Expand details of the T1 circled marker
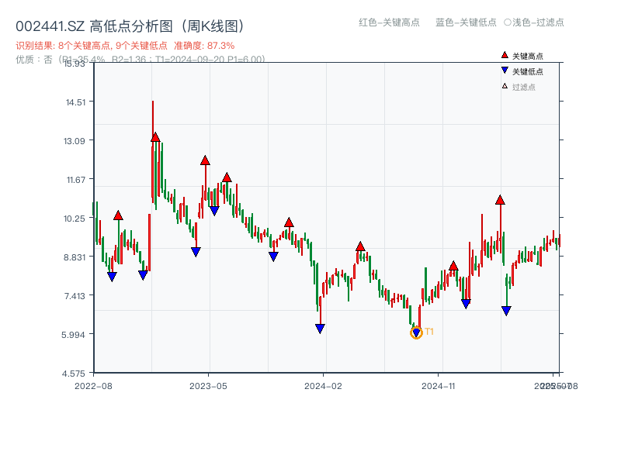Image resolution: width=621 pixels, height=465 pixels. click(x=415, y=332)
